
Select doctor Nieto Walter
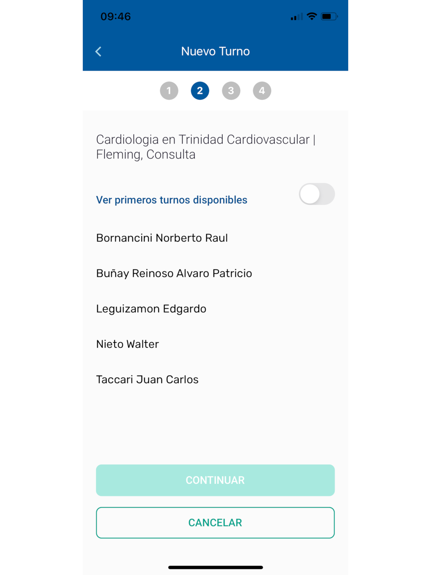(x=128, y=344)
